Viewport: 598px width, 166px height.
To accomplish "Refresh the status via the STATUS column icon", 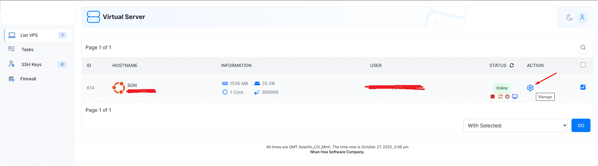I will pos(512,65).
